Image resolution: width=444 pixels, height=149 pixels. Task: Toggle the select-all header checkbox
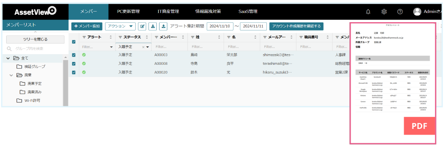coord(74,42)
